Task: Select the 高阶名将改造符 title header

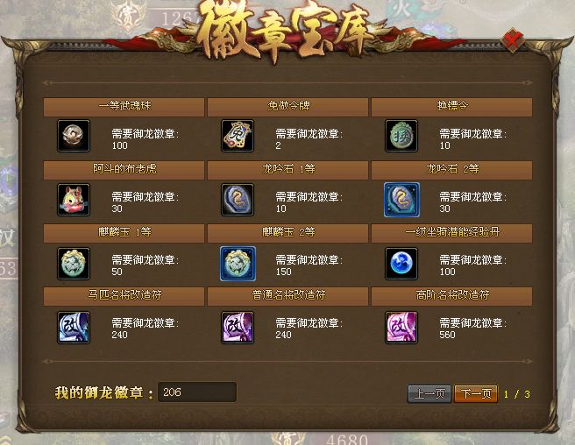Action: click(451, 296)
